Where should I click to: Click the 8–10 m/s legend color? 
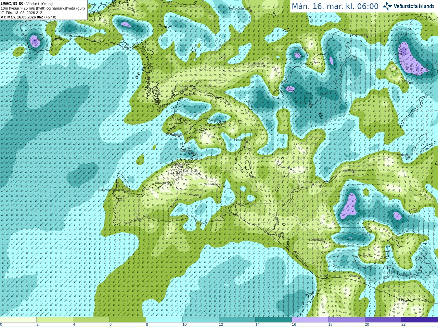(164, 320)
